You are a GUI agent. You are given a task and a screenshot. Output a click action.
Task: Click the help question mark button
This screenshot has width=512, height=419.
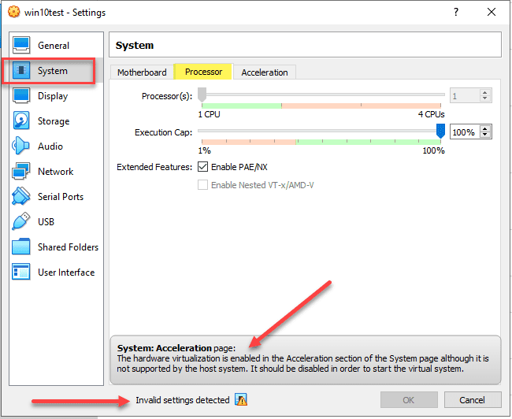pos(456,12)
